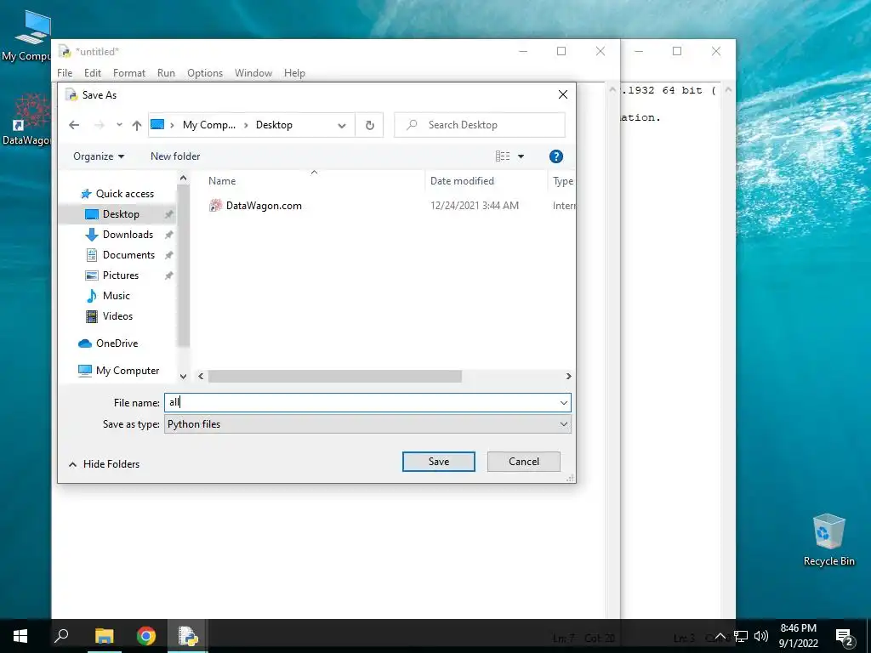Click the network status tray icon
The width and height of the screenshot is (871, 653).
pos(741,636)
